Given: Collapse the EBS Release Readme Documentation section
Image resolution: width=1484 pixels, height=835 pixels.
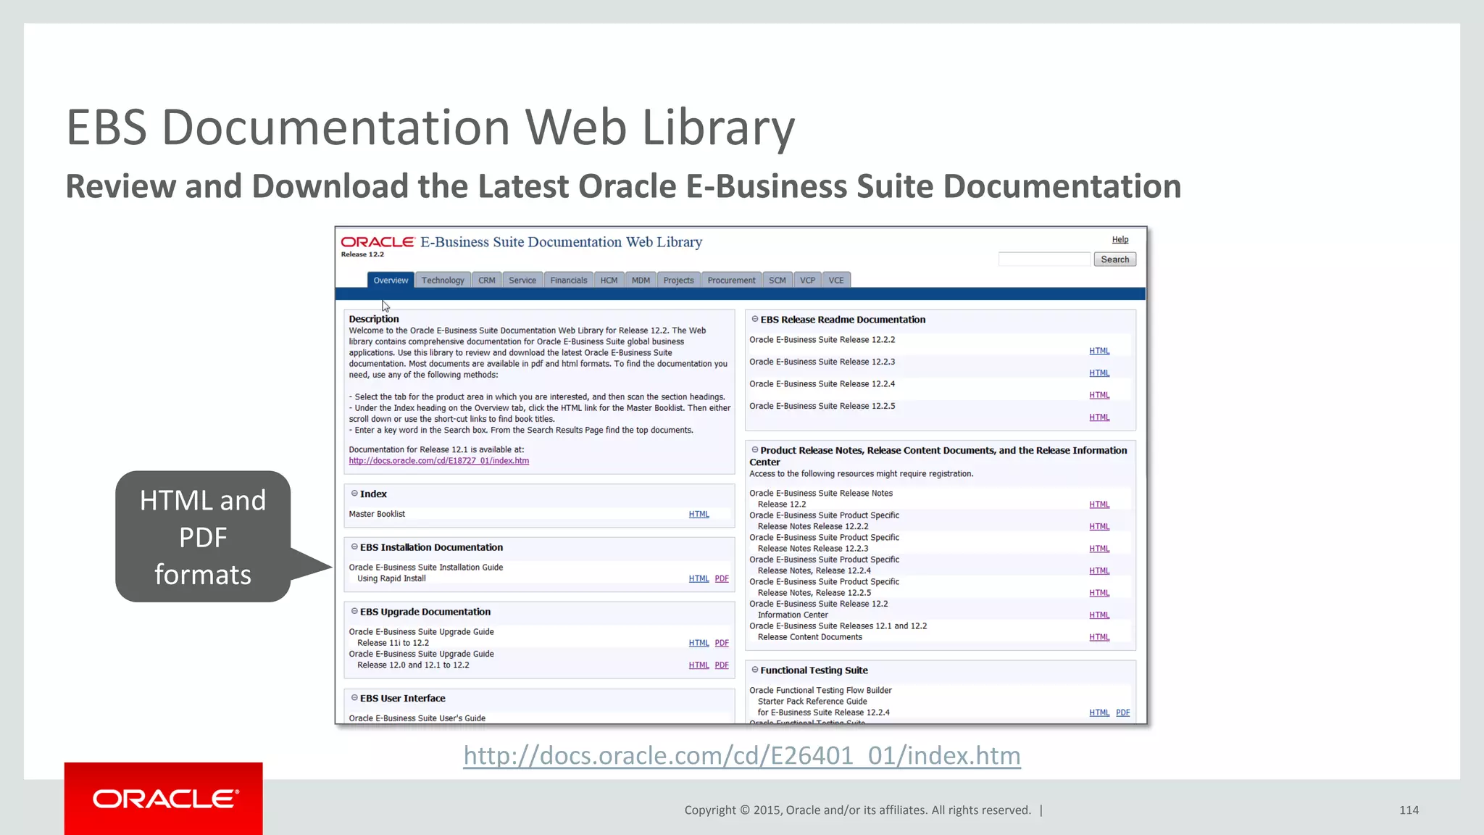Looking at the screenshot, I should [x=755, y=319].
